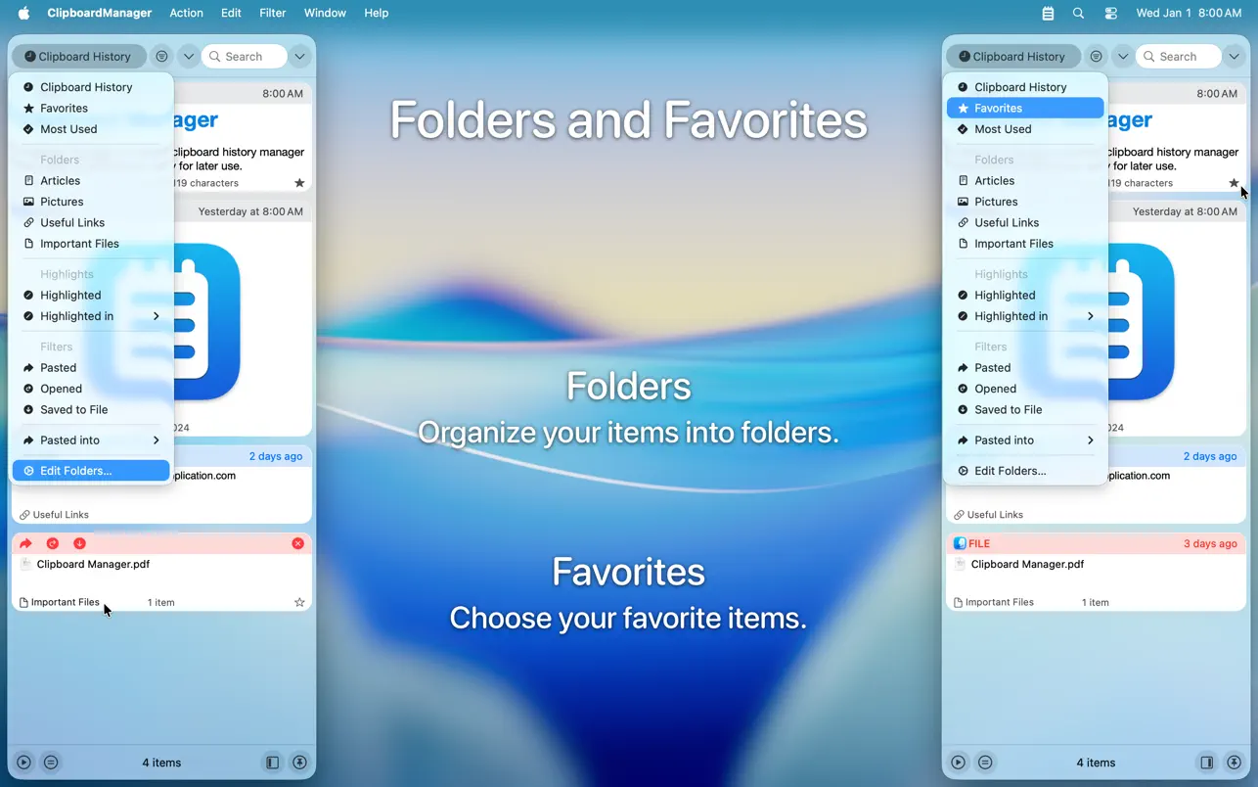Click the red save-to-file download icon
The image size is (1258, 787).
point(79,543)
